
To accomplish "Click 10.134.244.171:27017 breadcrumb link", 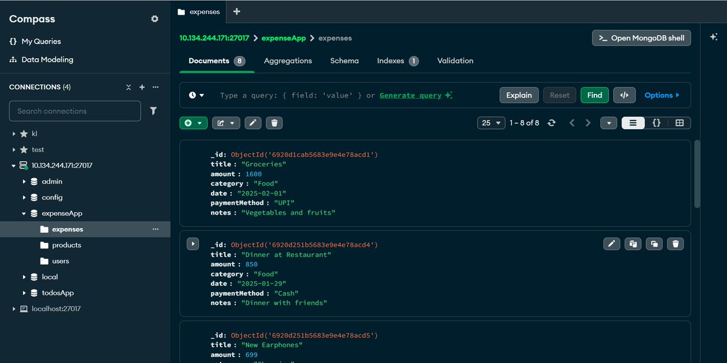I will [x=214, y=38].
